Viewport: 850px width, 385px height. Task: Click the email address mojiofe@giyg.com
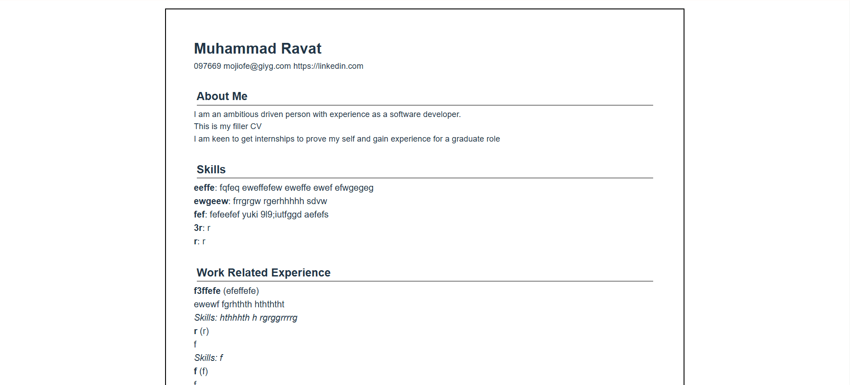257,66
